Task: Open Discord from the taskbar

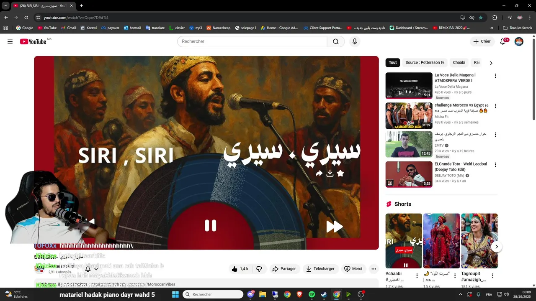Action: point(250,294)
